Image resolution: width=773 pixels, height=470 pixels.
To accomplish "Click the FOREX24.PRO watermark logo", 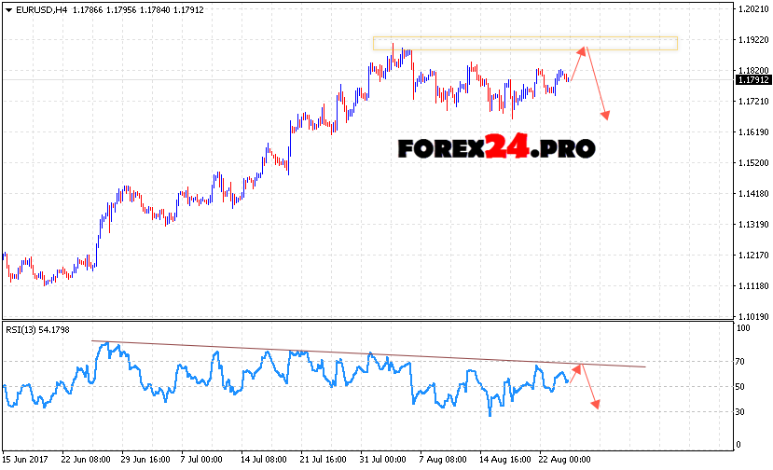I will point(496,148).
